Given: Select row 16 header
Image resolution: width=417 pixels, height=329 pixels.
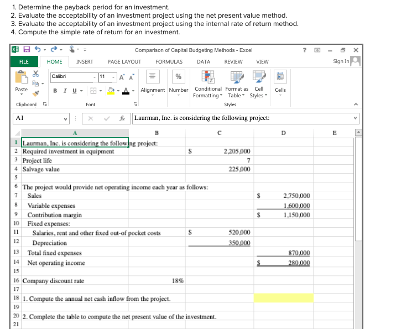Looking at the screenshot, I should 16,280.
